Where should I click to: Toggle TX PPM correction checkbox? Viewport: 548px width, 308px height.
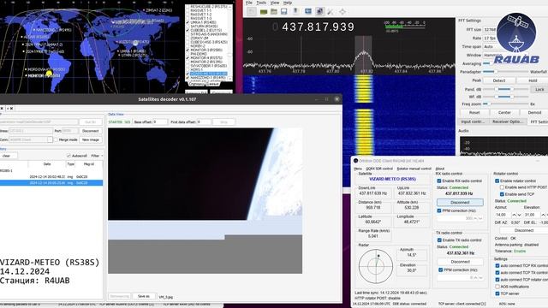(x=441, y=269)
